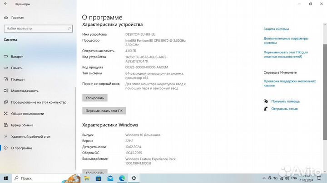This screenshot has height=183, width=327.
Task: Open the Удаленный рабочий стол section
Action: (x=31, y=136)
